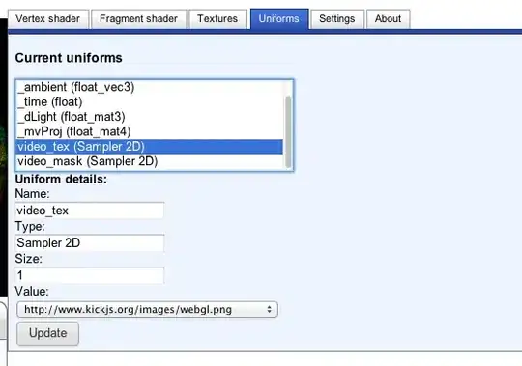The width and height of the screenshot is (522, 366).
Task: Open the Value texture URL dropdown
Action: coord(147,309)
